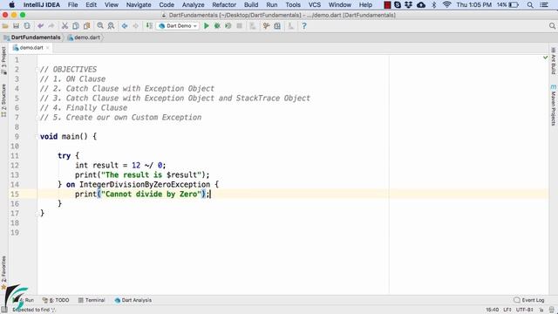Click demo.dart breadcrumb in navigation bar
This screenshot has width=558, height=314.
coord(84,38)
